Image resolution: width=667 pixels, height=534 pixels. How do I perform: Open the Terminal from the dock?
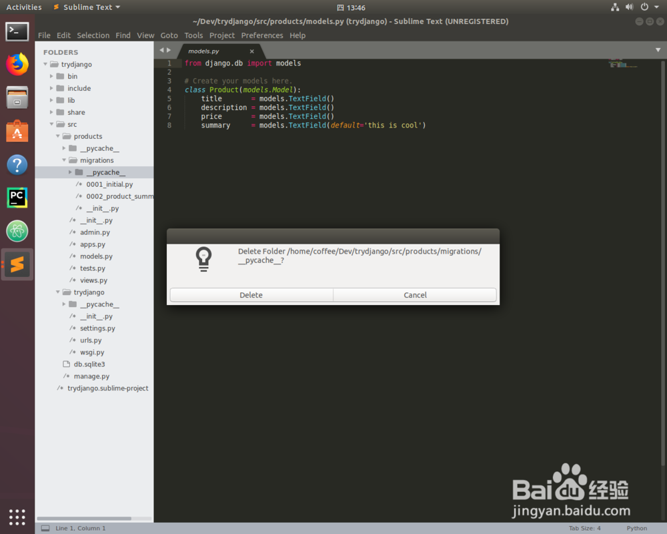pos(17,31)
